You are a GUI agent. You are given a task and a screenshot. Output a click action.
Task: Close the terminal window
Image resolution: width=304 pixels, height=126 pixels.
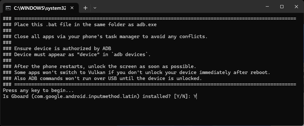296,7
